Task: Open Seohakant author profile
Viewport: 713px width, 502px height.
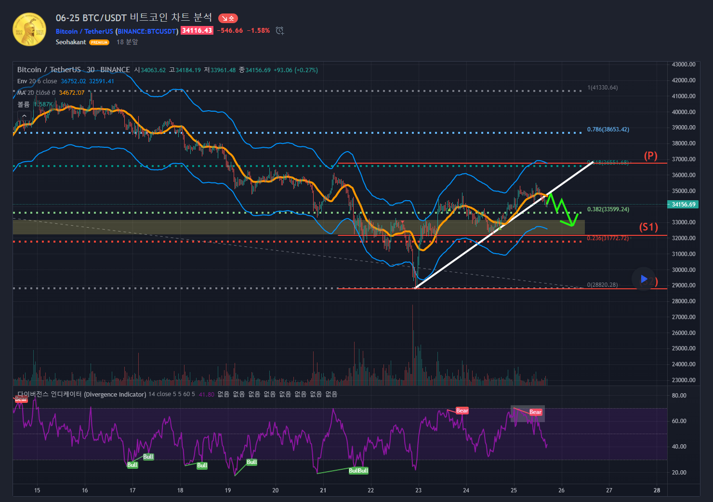Action: pyautogui.click(x=71, y=42)
